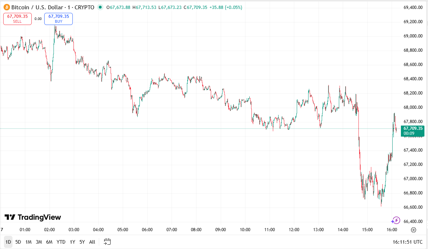
Task: Switch to the 1M time range
Action: click(29, 242)
